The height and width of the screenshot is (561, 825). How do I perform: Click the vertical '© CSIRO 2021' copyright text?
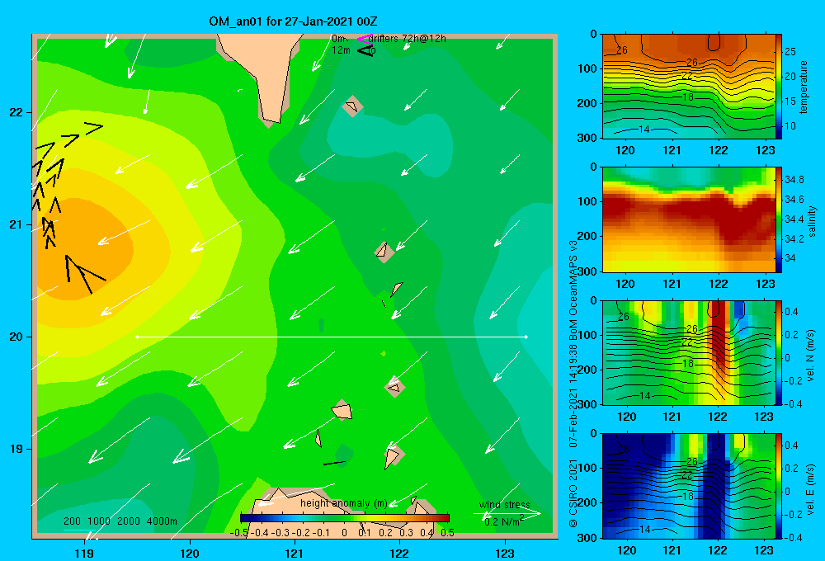tap(573, 493)
